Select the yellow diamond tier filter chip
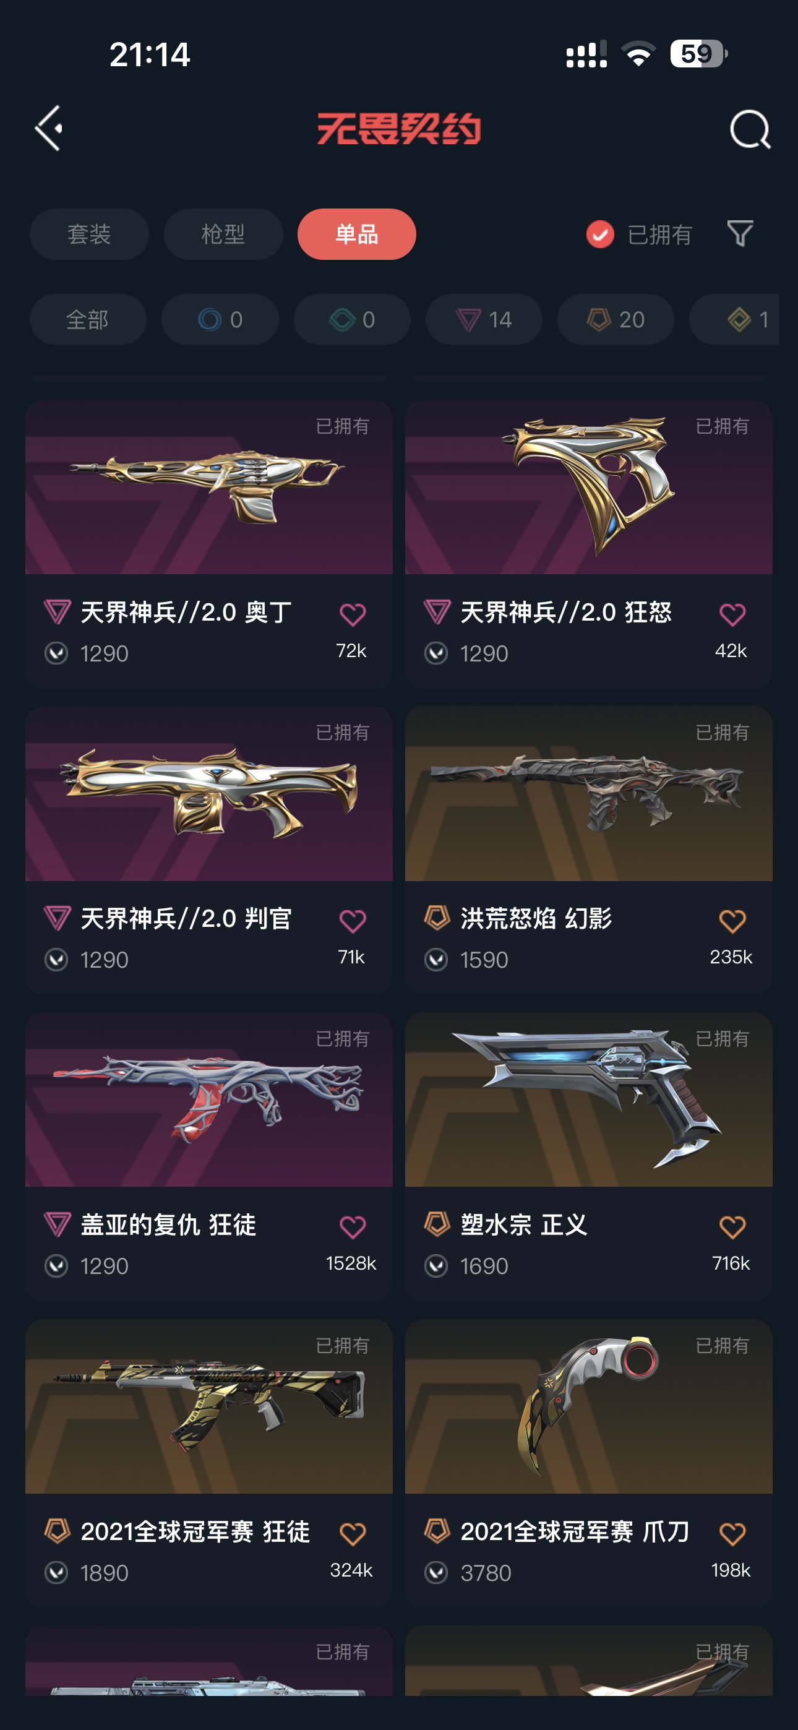The image size is (798, 1730). [734, 320]
